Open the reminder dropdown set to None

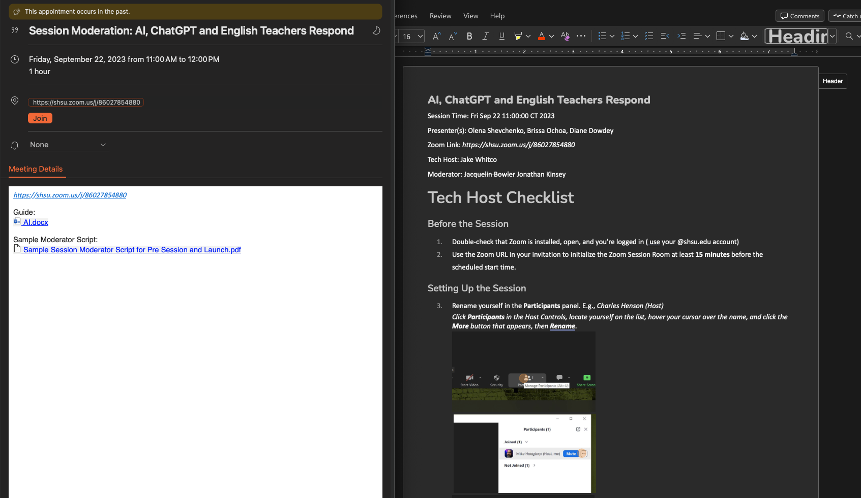tap(68, 145)
